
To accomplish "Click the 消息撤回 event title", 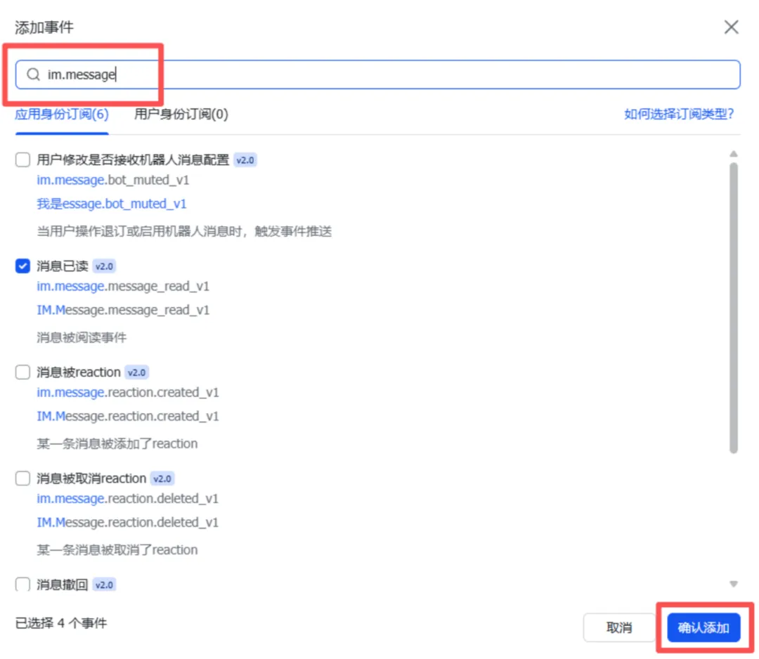I will [x=63, y=585].
